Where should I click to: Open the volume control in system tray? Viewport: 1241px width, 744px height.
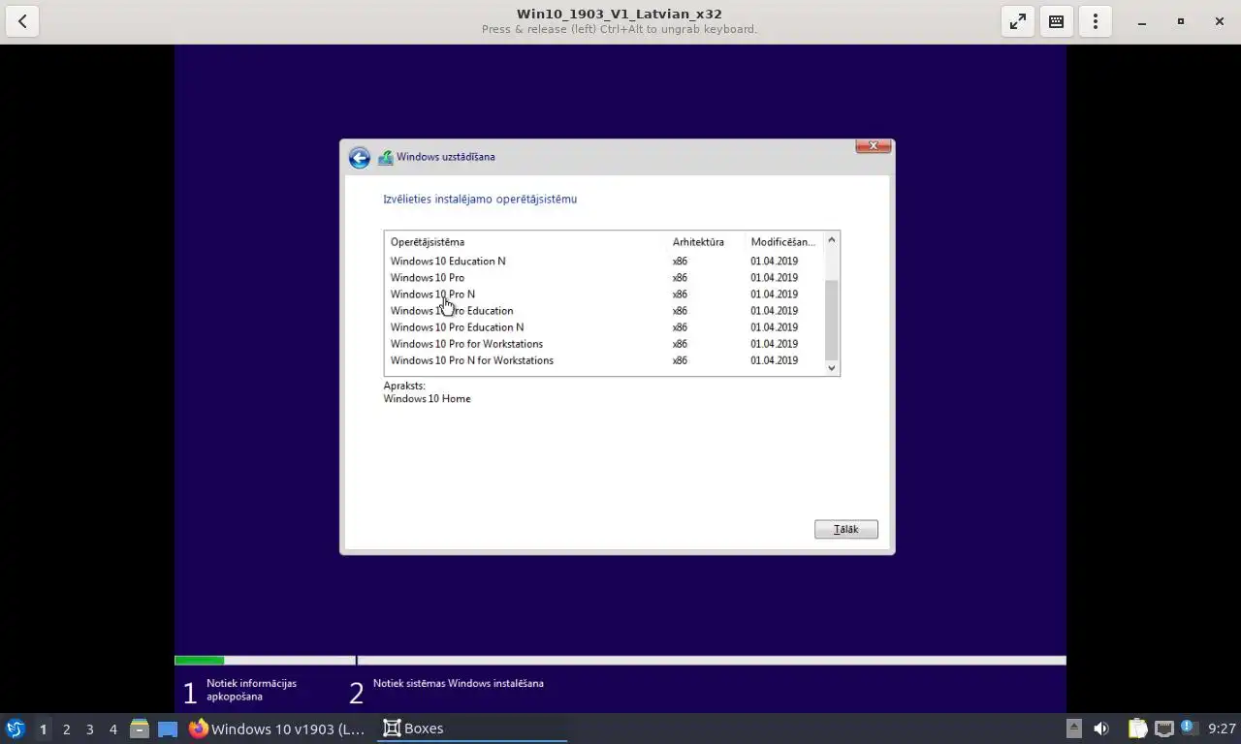[1101, 728]
